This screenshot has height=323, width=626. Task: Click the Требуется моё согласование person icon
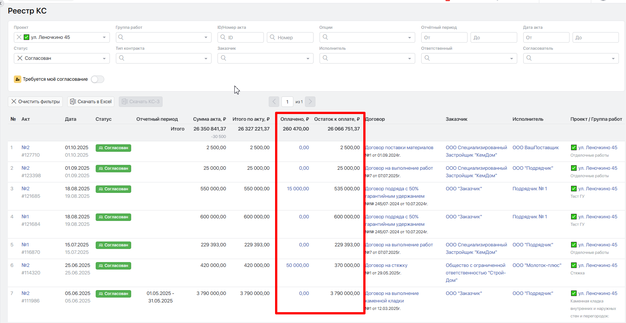click(18, 79)
